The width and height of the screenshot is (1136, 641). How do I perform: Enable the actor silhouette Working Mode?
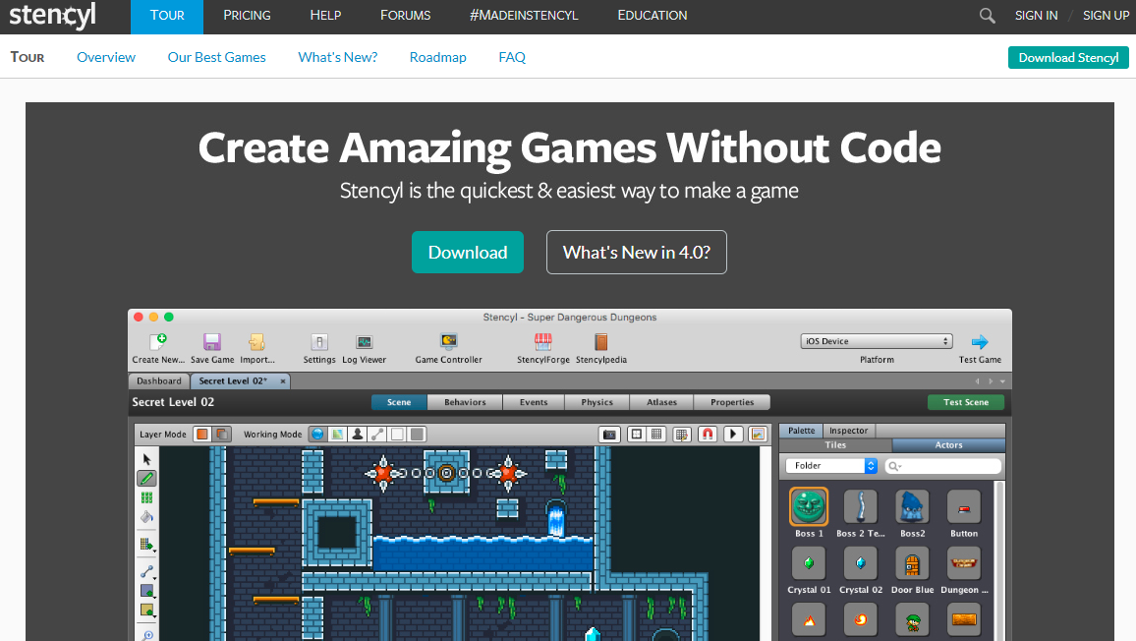(x=357, y=435)
